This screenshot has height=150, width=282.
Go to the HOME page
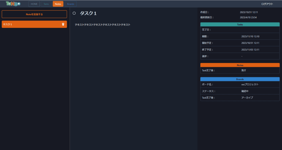pyautogui.click(x=34, y=4)
